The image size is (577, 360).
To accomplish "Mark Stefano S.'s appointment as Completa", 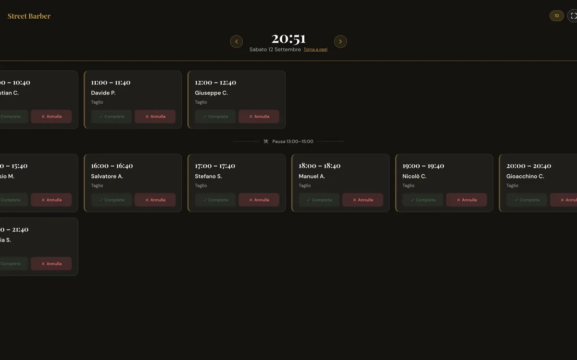I will tap(215, 200).
